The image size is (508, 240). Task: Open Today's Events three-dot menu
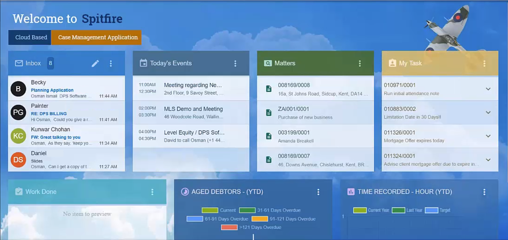coord(235,63)
